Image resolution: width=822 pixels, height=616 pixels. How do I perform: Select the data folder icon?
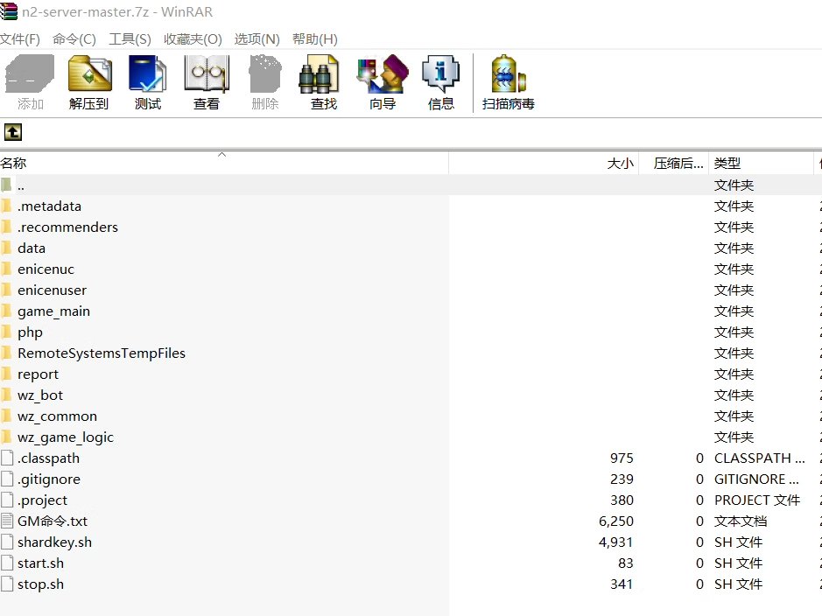pyautogui.click(x=6, y=248)
